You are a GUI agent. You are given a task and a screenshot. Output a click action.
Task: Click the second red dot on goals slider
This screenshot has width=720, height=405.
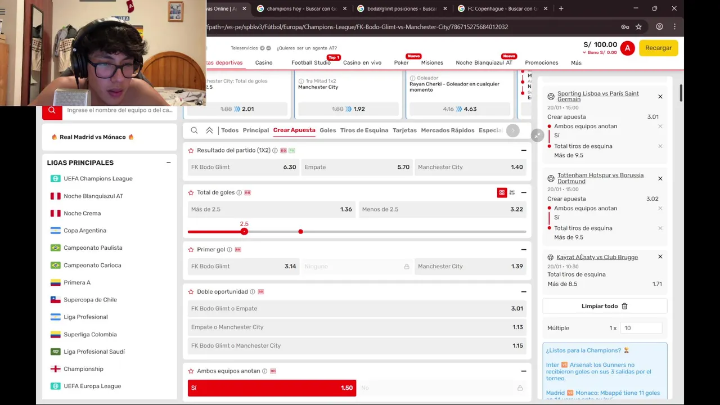click(x=301, y=232)
